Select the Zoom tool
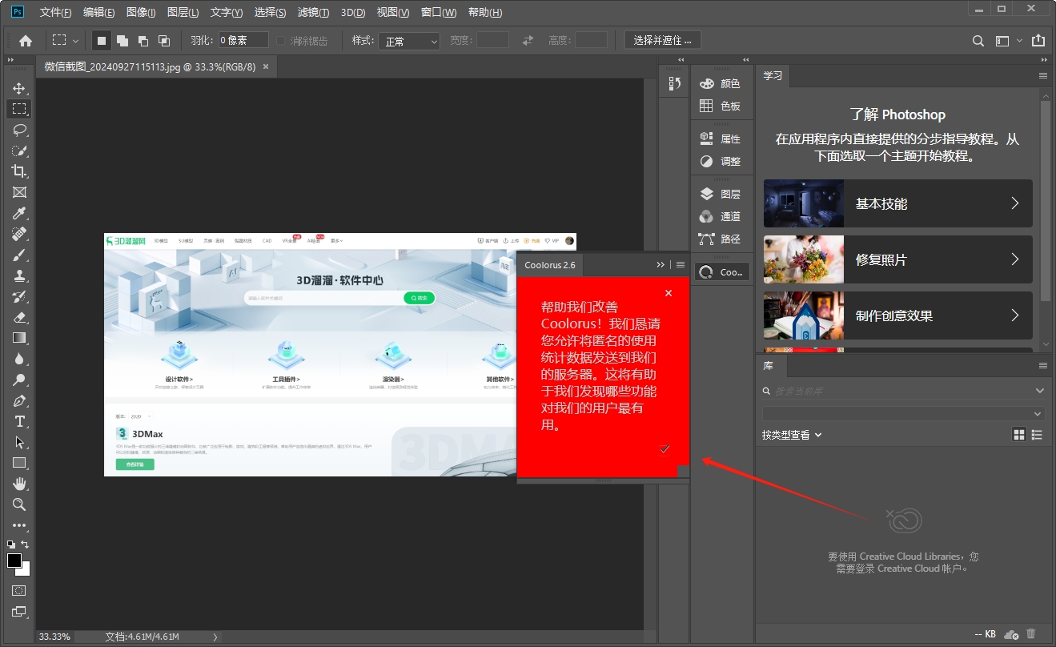The image size is (1056, 647). click(19, 504)
